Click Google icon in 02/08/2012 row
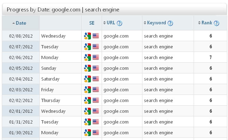The height and width of the screenshot is (140, 228). click(88, 36)
